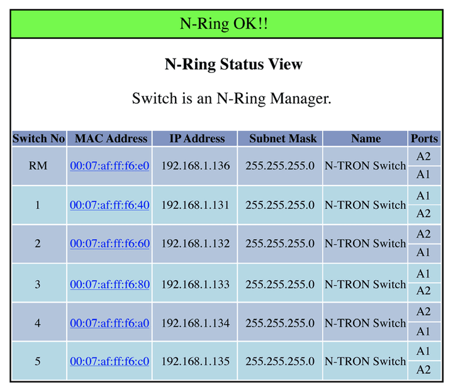
Task: Open MAC address link 00:07:af:ff:f6:e0
Action: point(109,166)
